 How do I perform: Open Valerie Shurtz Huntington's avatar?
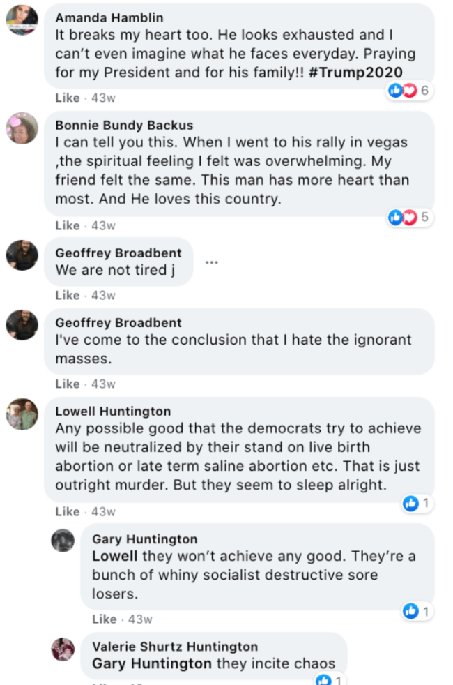[63, 649]
